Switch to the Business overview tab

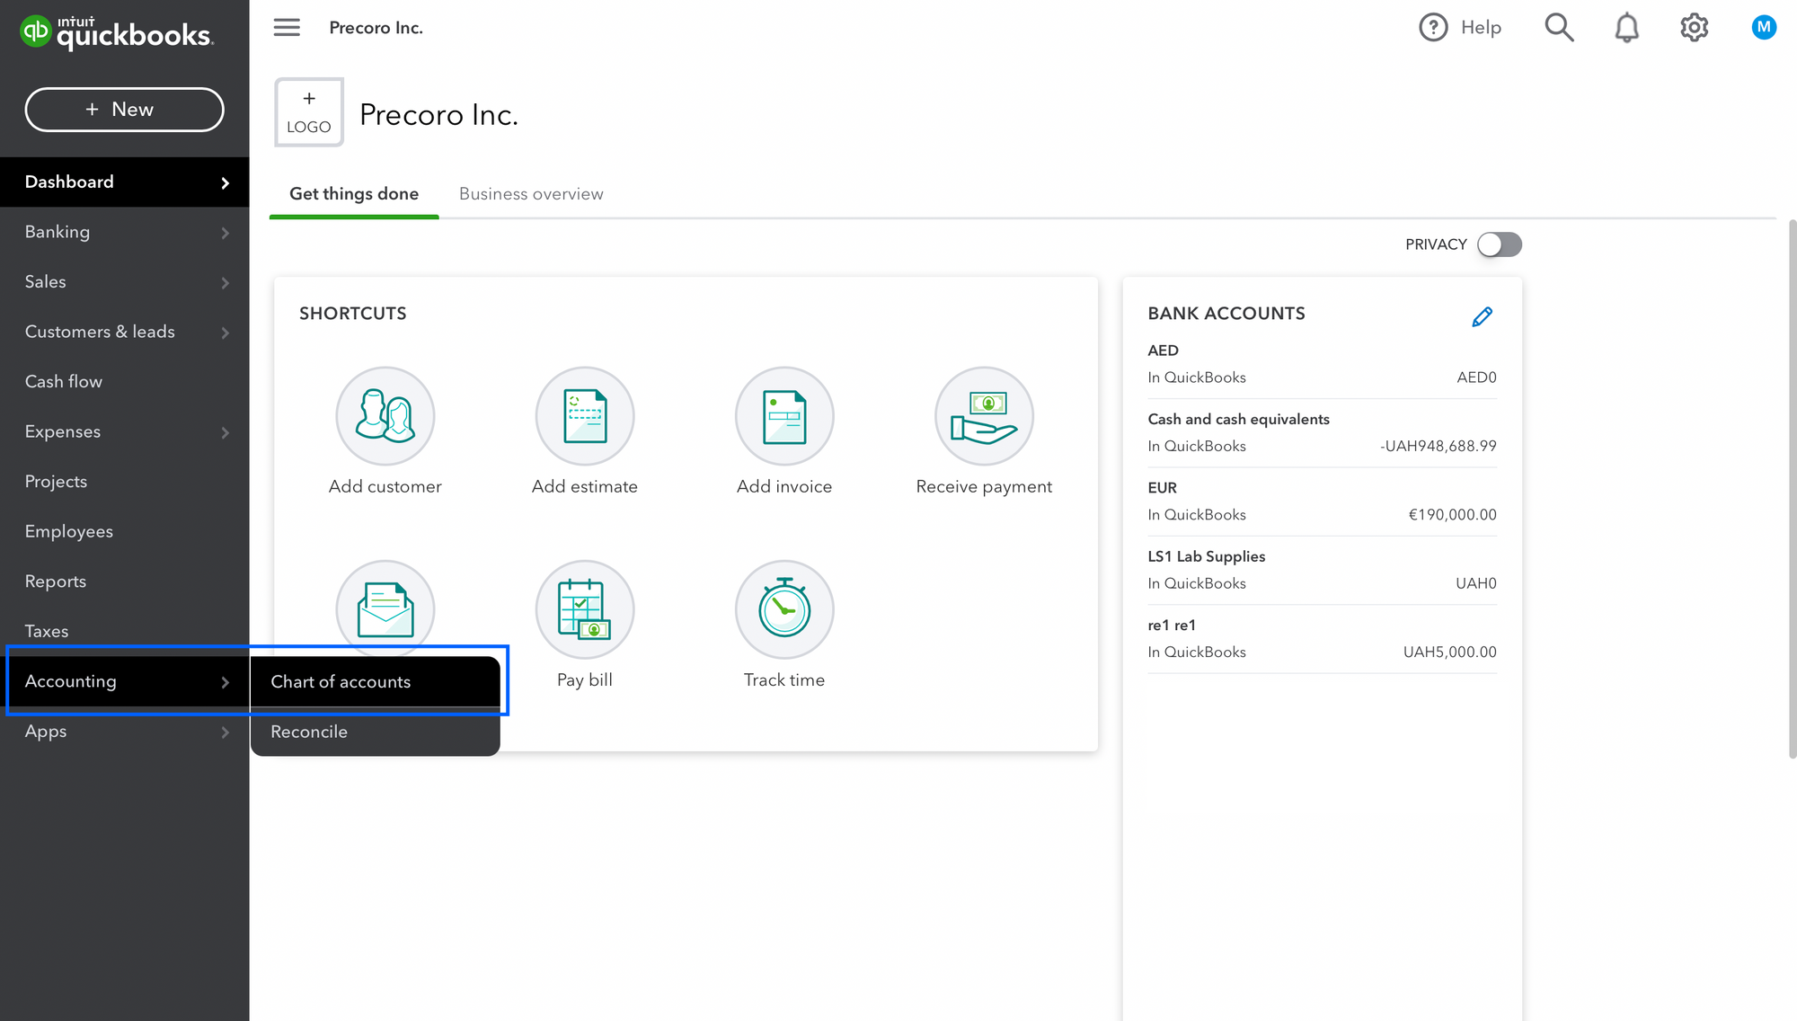(531, 194)
